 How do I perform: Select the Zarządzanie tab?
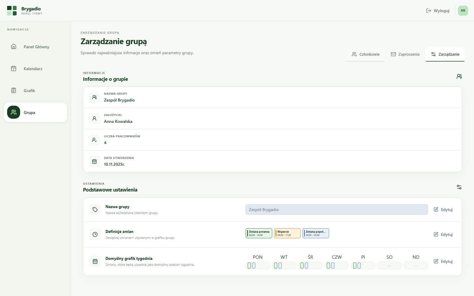[x=445, y=54]
